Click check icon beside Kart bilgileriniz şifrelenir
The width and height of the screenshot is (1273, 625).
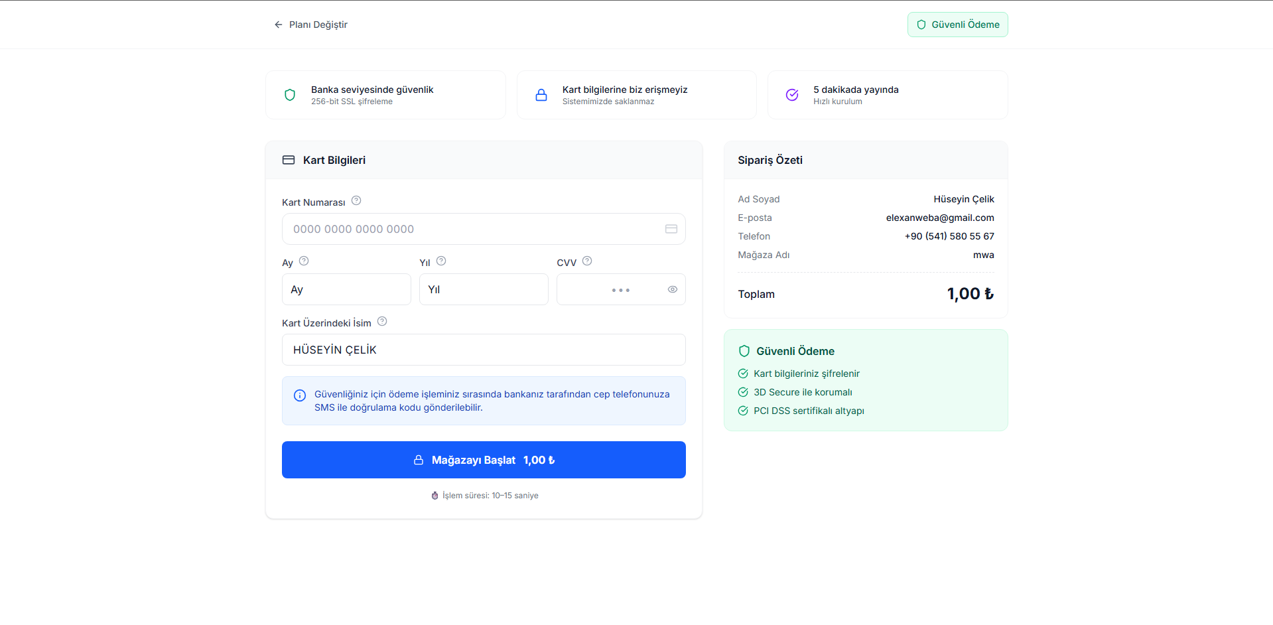click(x=743, y=374)
